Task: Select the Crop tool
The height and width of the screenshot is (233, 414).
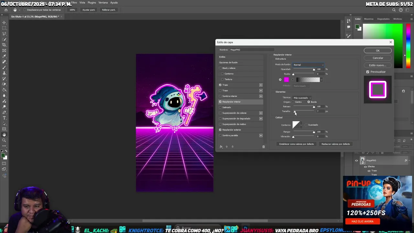Action: (4, 45)
